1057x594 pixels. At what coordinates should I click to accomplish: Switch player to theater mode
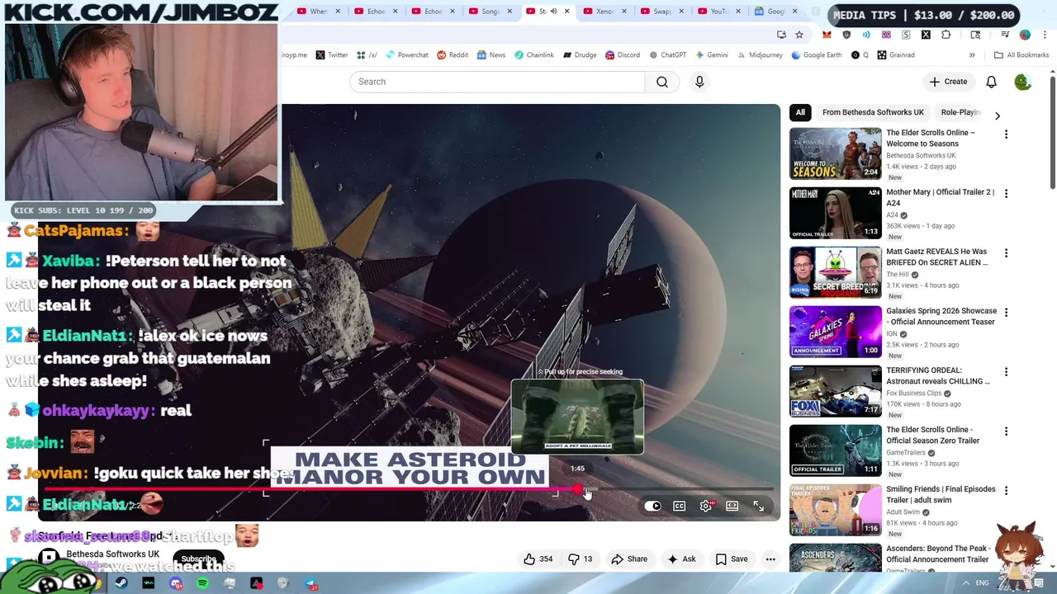point(732,506)
